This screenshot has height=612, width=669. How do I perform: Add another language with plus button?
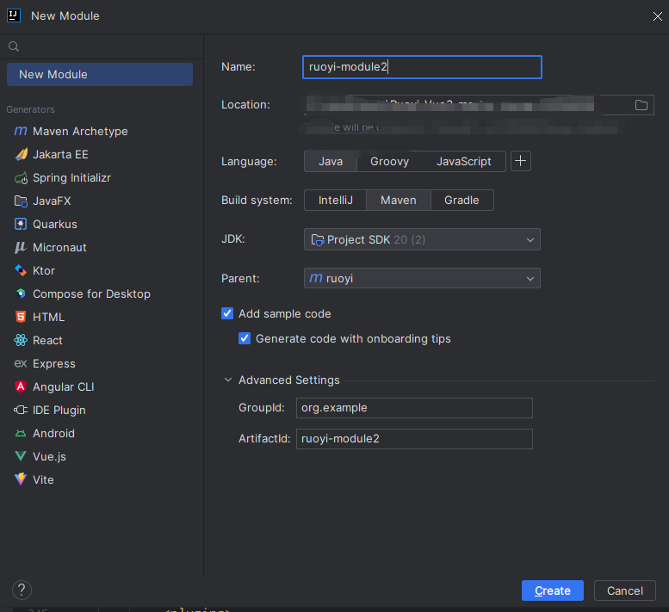tap(521, 161)
